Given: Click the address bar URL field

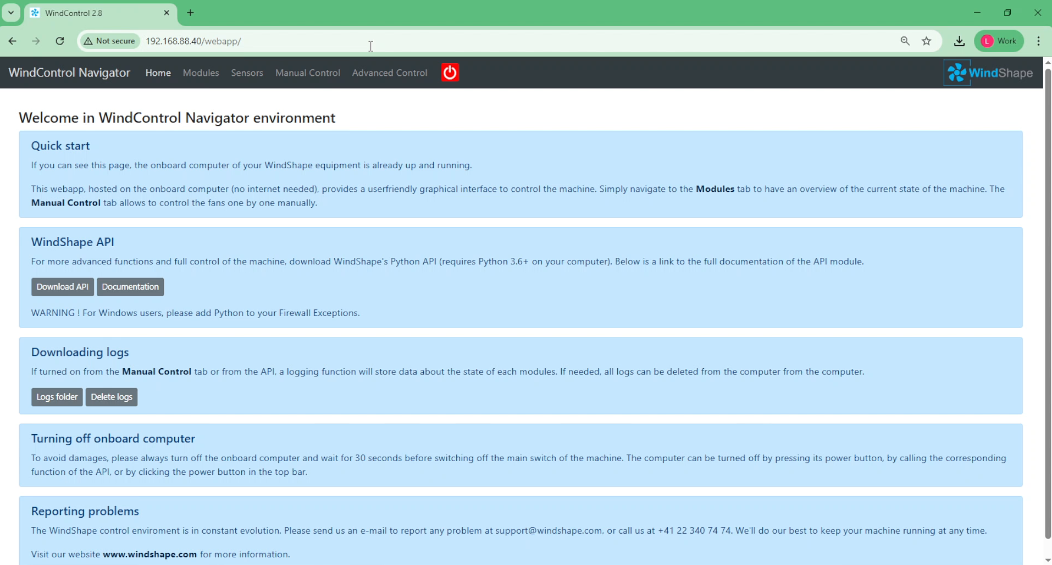Looking at the screenshot, I should [x=495, y=41].
